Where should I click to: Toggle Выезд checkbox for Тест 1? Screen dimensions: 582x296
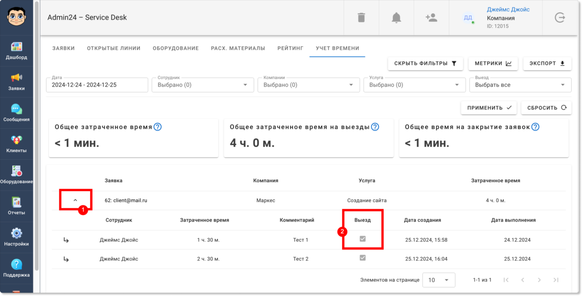[x=363, y=239]
